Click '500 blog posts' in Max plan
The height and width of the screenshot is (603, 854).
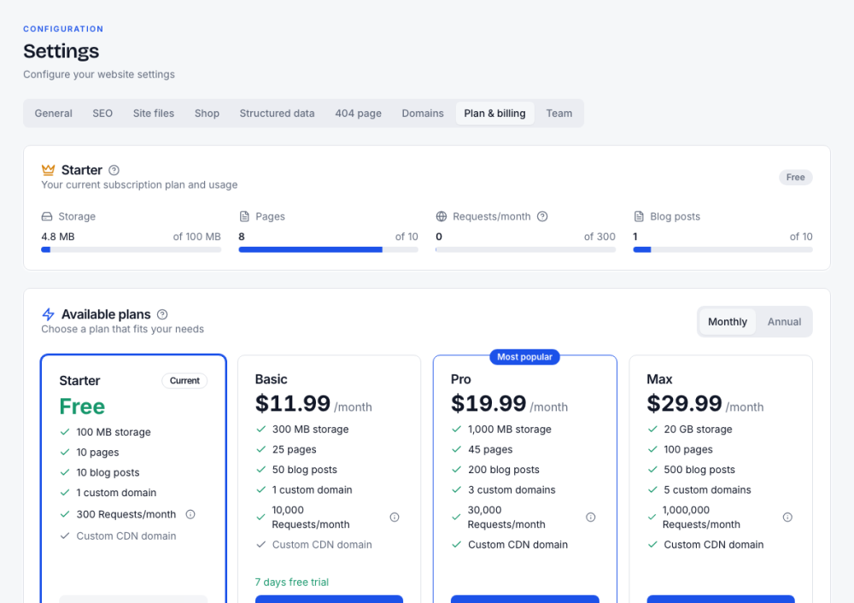699,470
